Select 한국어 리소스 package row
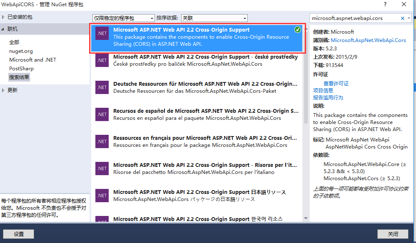 [197, 218]
